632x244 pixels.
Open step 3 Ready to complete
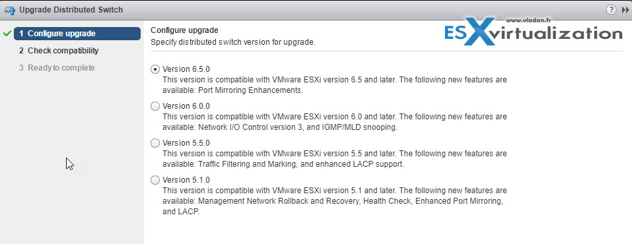(57, 68)
